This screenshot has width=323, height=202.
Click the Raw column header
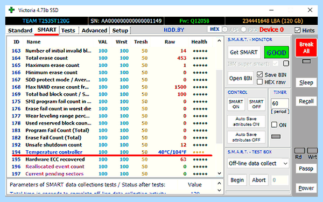170,42
